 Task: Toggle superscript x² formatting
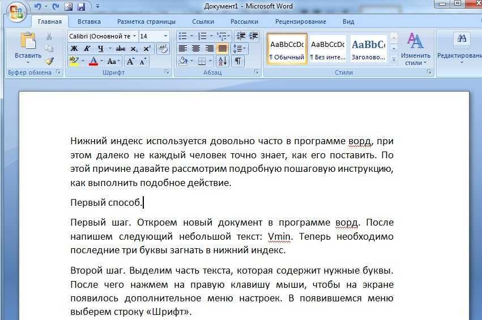[x=147, y=49]
